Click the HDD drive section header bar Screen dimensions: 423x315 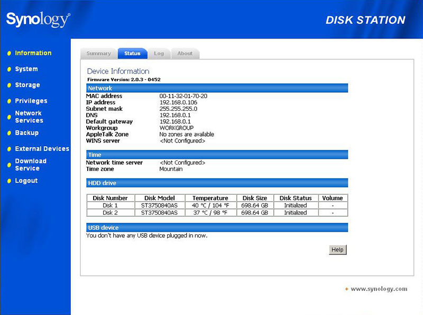[217, 183]
